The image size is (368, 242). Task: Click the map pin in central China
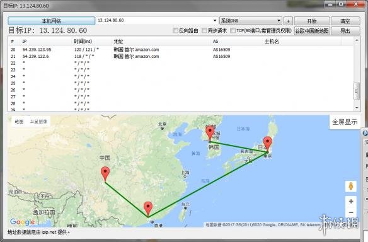[105, 174]
